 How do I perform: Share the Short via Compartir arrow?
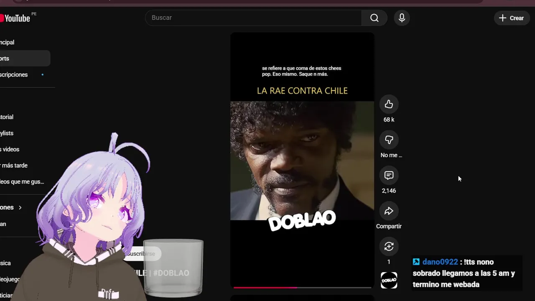pos(389,211)
